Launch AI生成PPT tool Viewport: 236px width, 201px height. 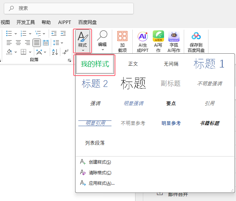coord(143,42)
